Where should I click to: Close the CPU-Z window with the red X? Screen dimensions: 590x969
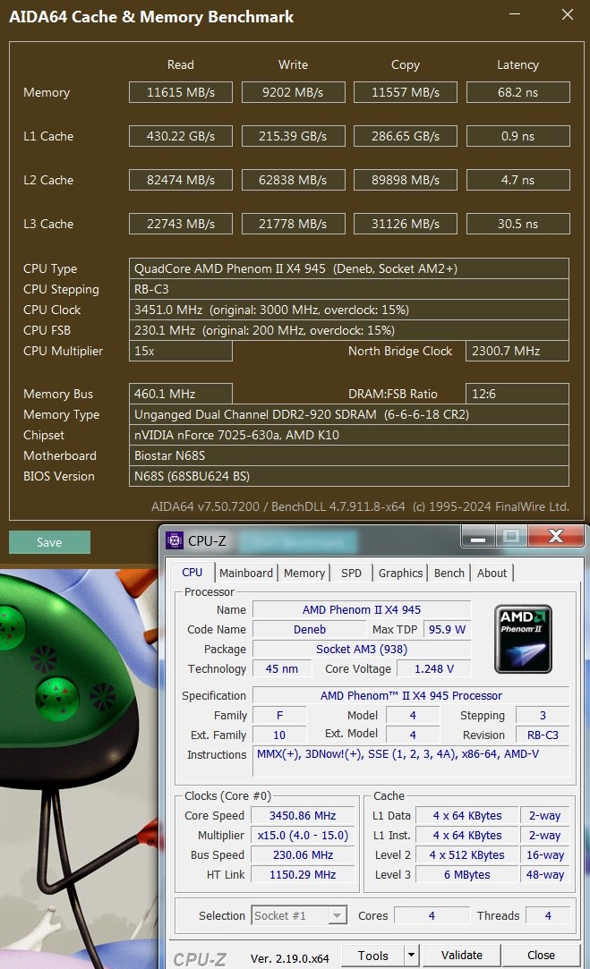(556, 537)
